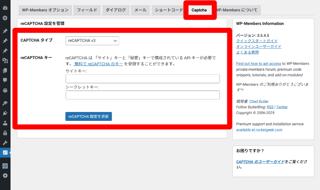Open the Plugins plug icon
The width and height of the screenshot is (320, 190).
pos(5,113)
